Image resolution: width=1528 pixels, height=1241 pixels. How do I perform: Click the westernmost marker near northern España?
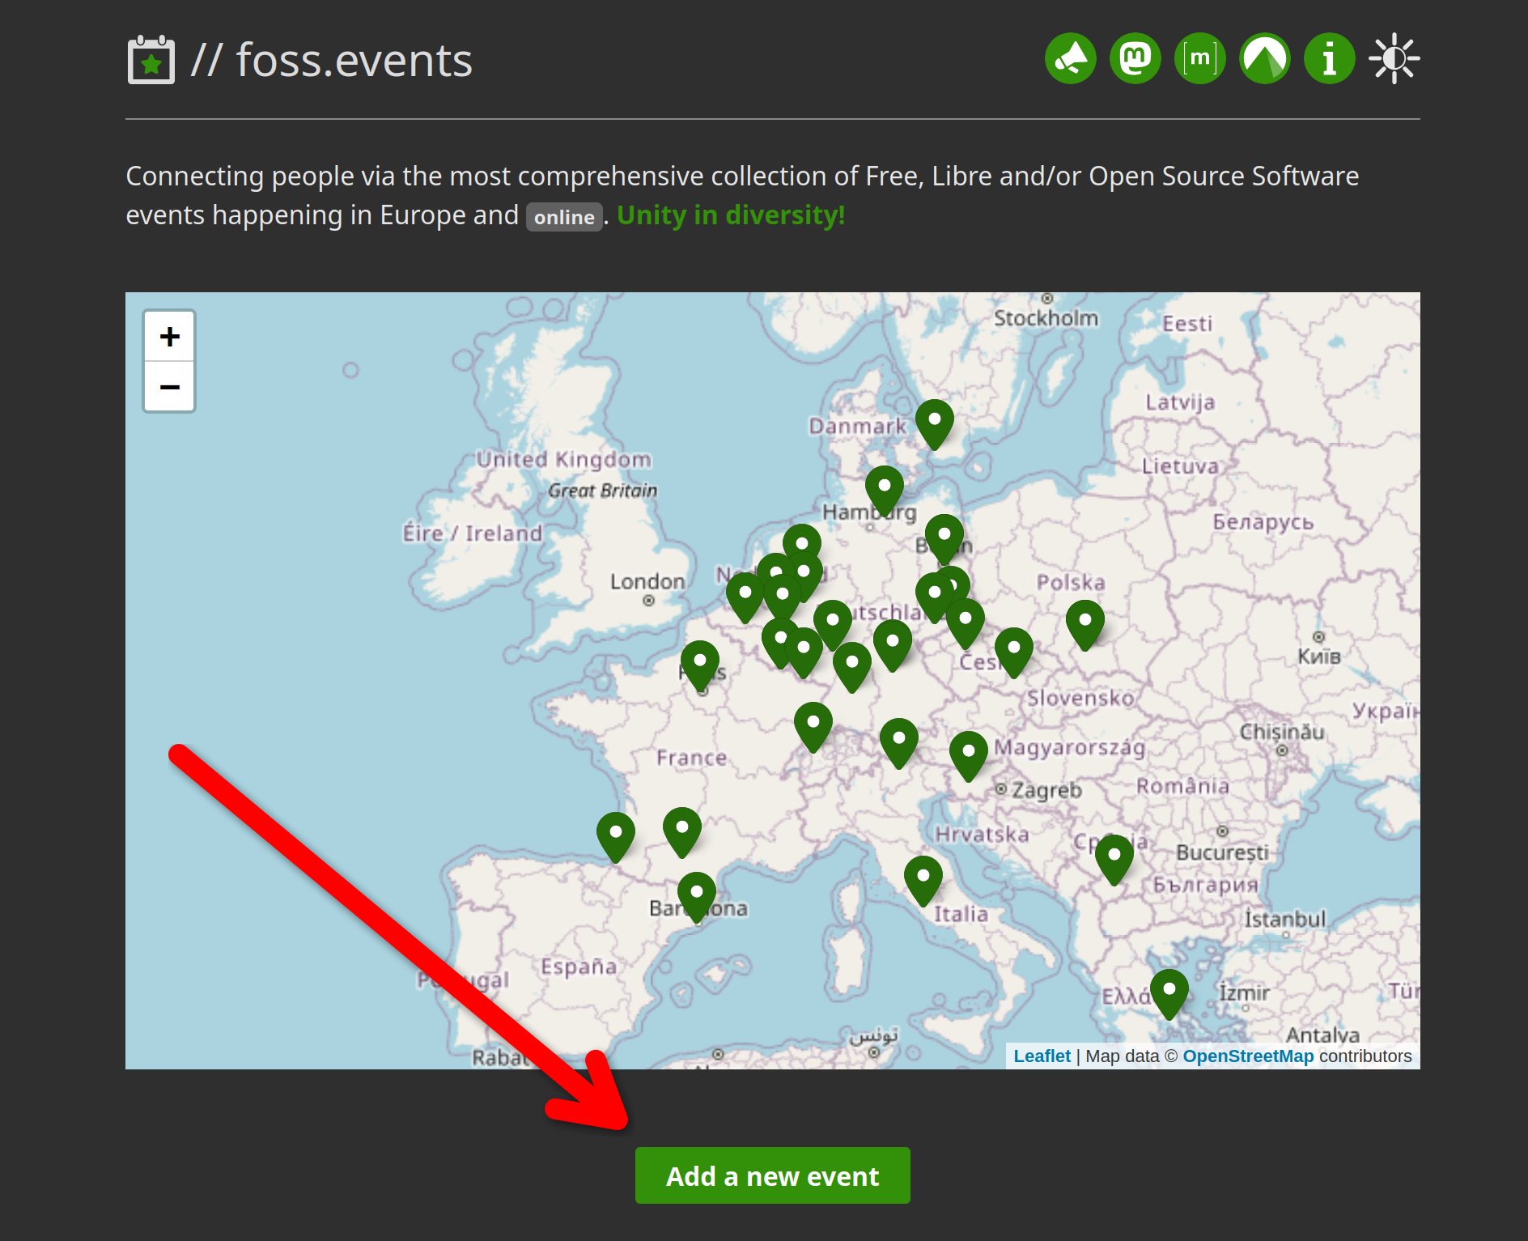coord(616,837)
